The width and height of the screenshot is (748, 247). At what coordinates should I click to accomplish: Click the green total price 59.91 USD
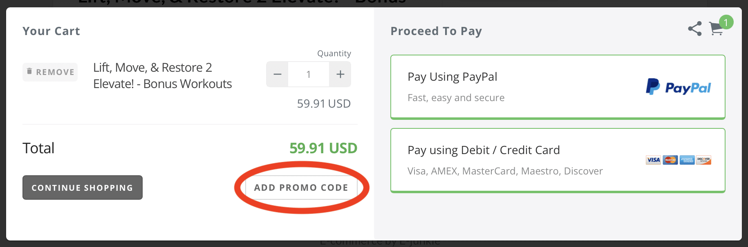point(323,148)
